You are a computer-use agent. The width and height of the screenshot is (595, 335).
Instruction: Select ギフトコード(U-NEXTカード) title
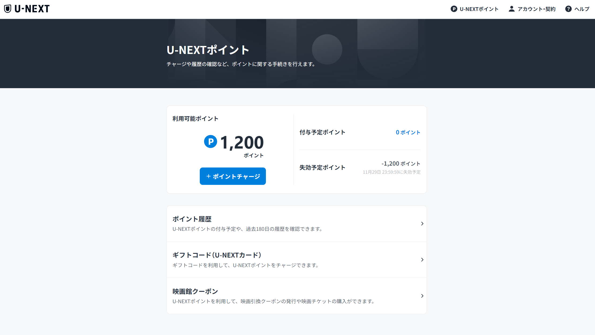(x=217, y=255)
